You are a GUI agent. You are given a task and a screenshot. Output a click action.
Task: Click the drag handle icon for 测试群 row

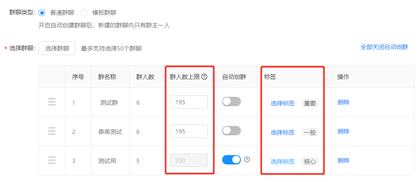(x=52, y=102)
